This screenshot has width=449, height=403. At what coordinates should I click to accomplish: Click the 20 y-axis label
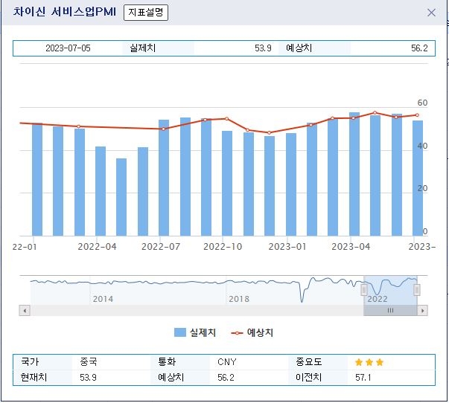click(422, 188)
